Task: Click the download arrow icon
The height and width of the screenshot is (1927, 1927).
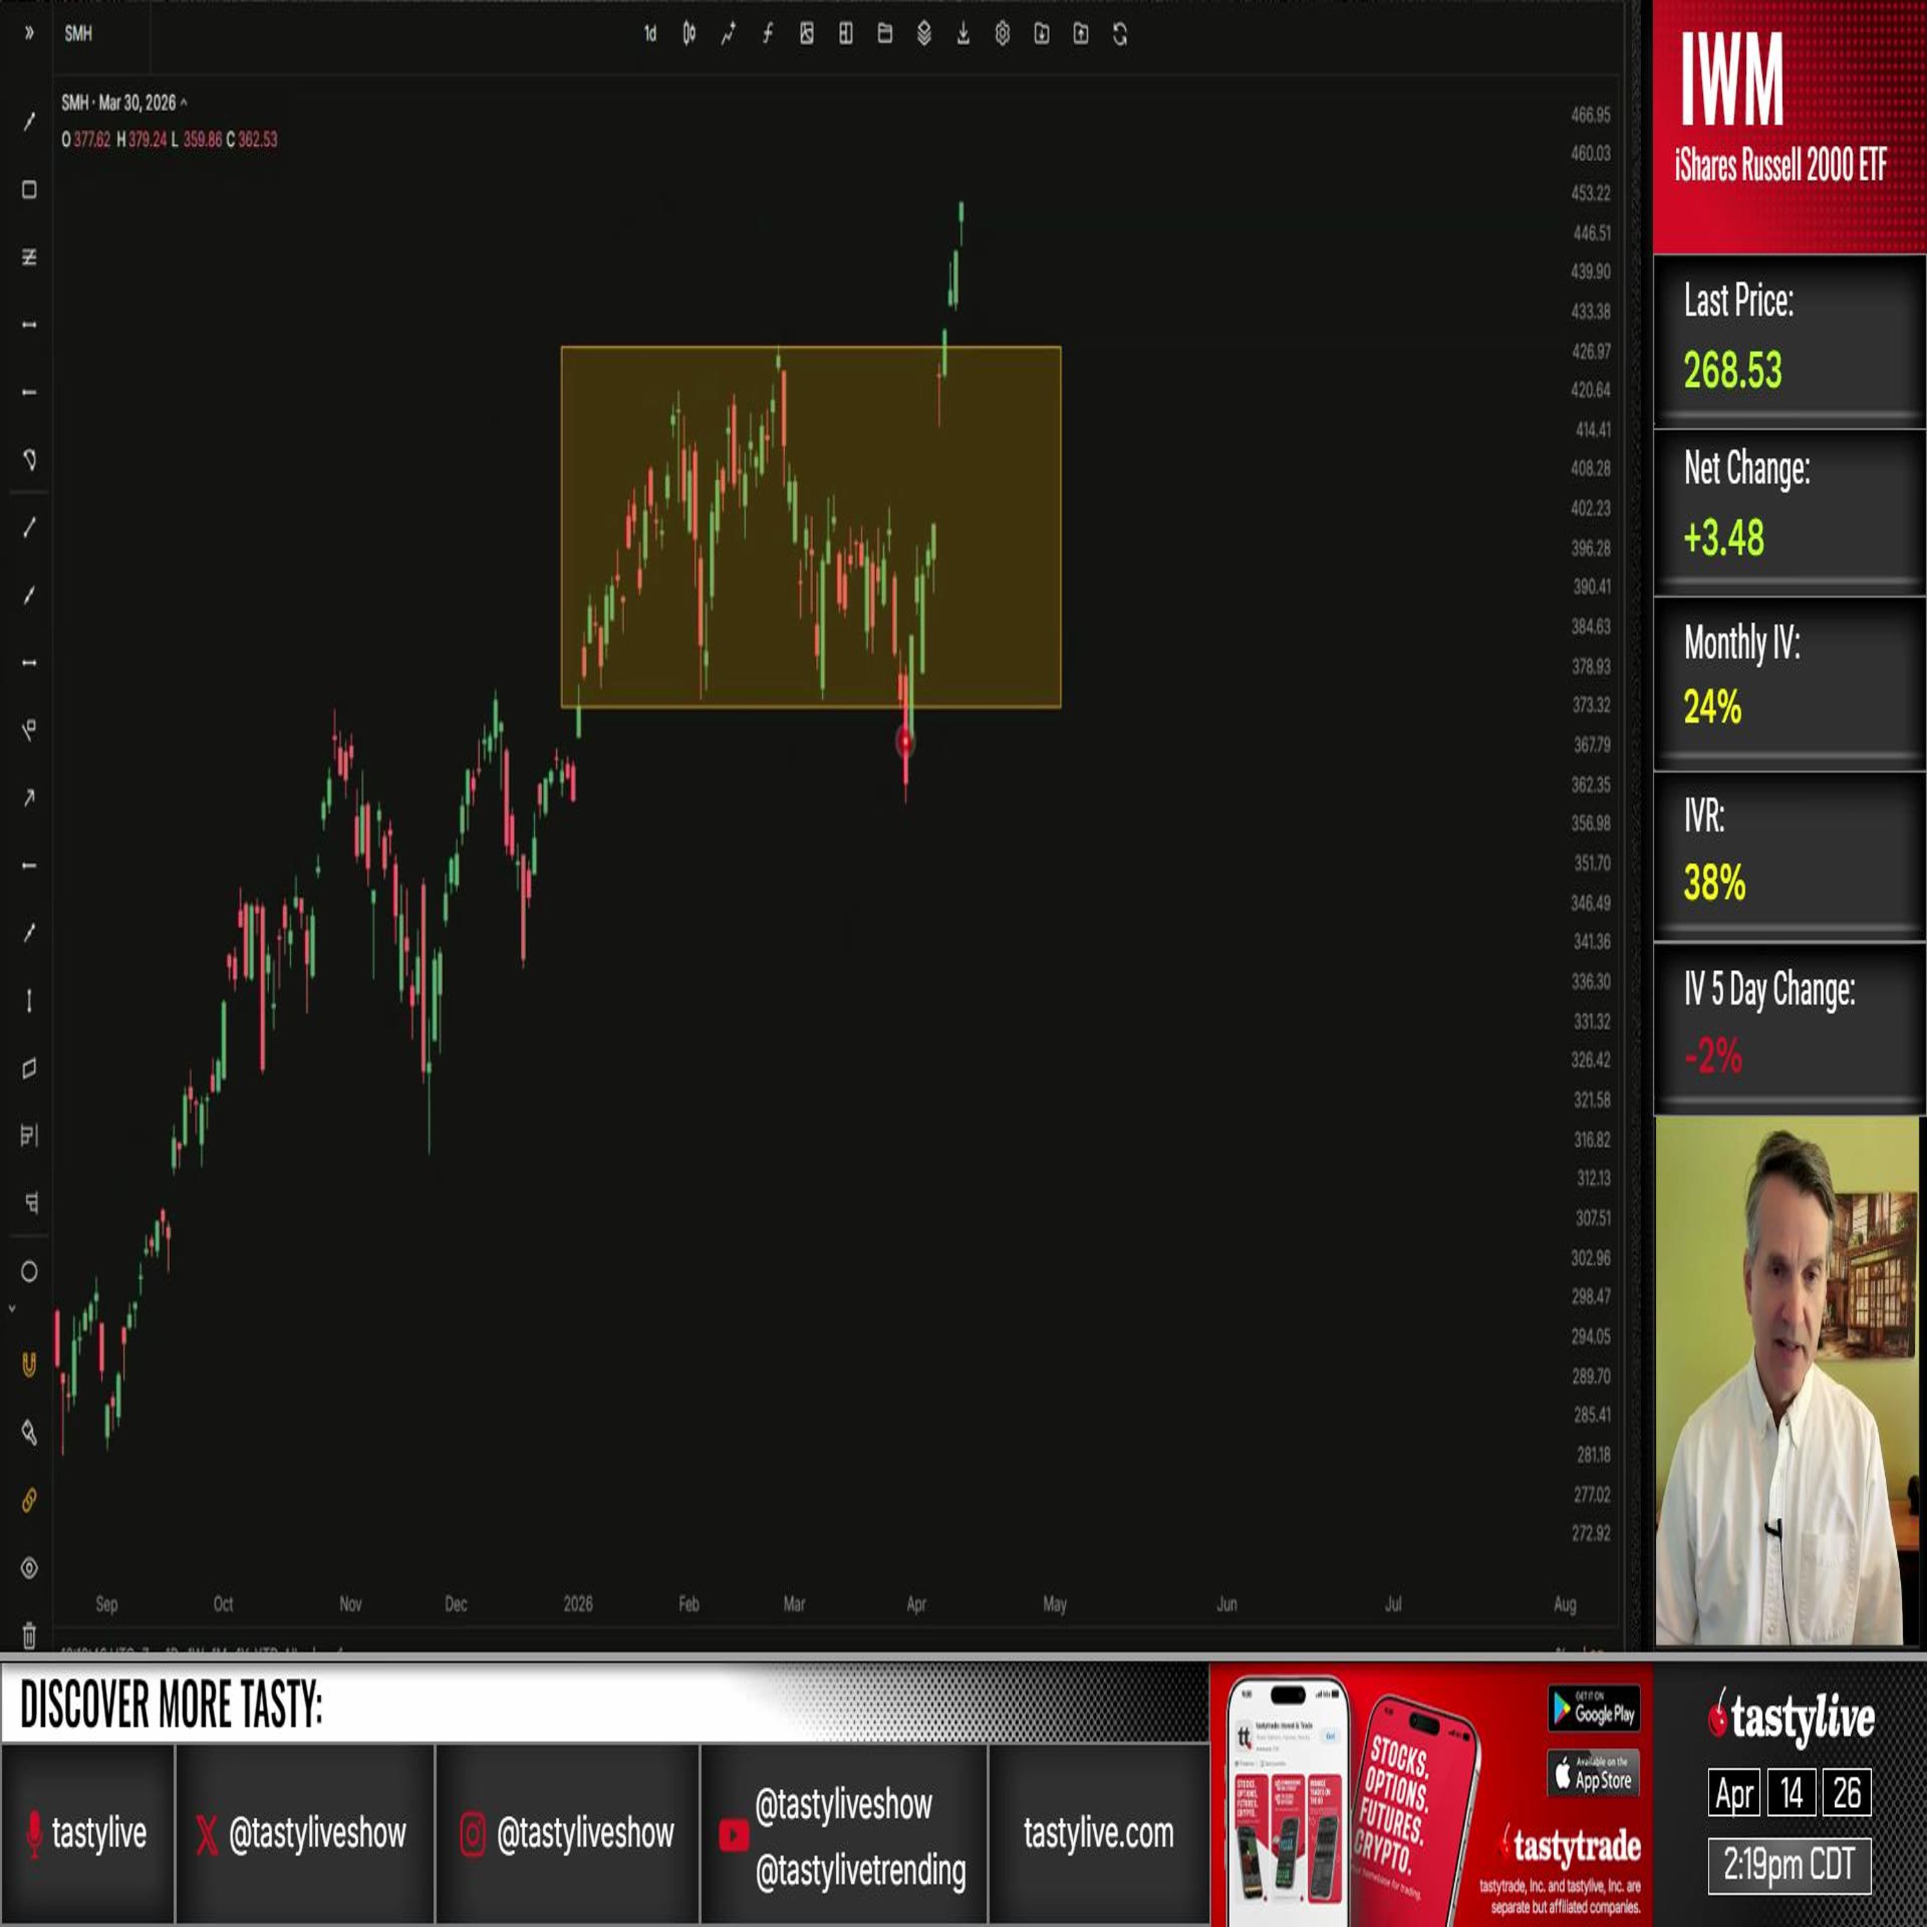Action: point(962,35)
